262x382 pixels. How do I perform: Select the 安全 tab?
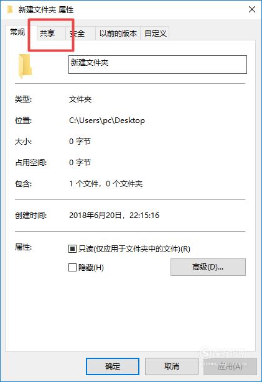(x=78, y=33)
